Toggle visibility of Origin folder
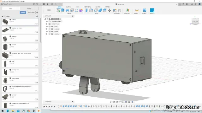202x113 pixels. [x=50, y=26]
